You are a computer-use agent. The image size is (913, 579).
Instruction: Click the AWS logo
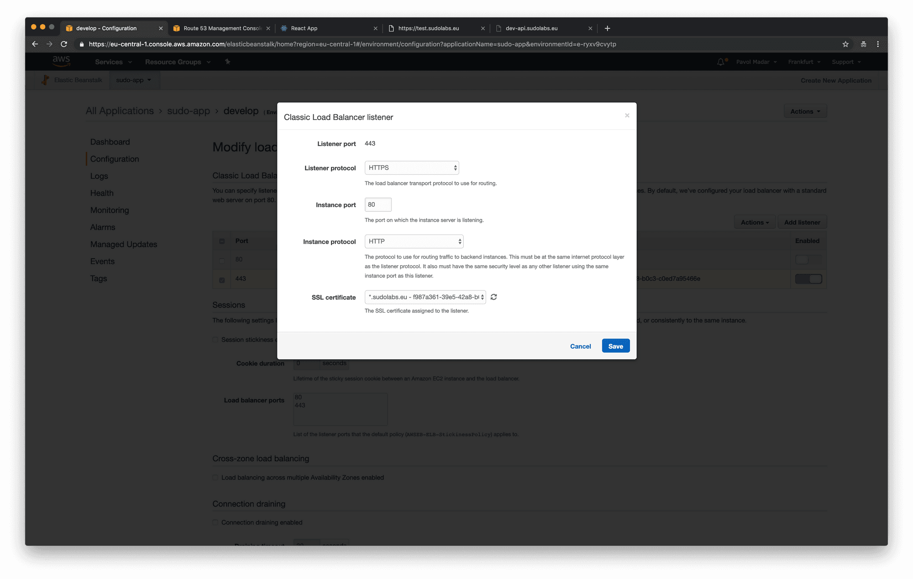pos(61,61)
